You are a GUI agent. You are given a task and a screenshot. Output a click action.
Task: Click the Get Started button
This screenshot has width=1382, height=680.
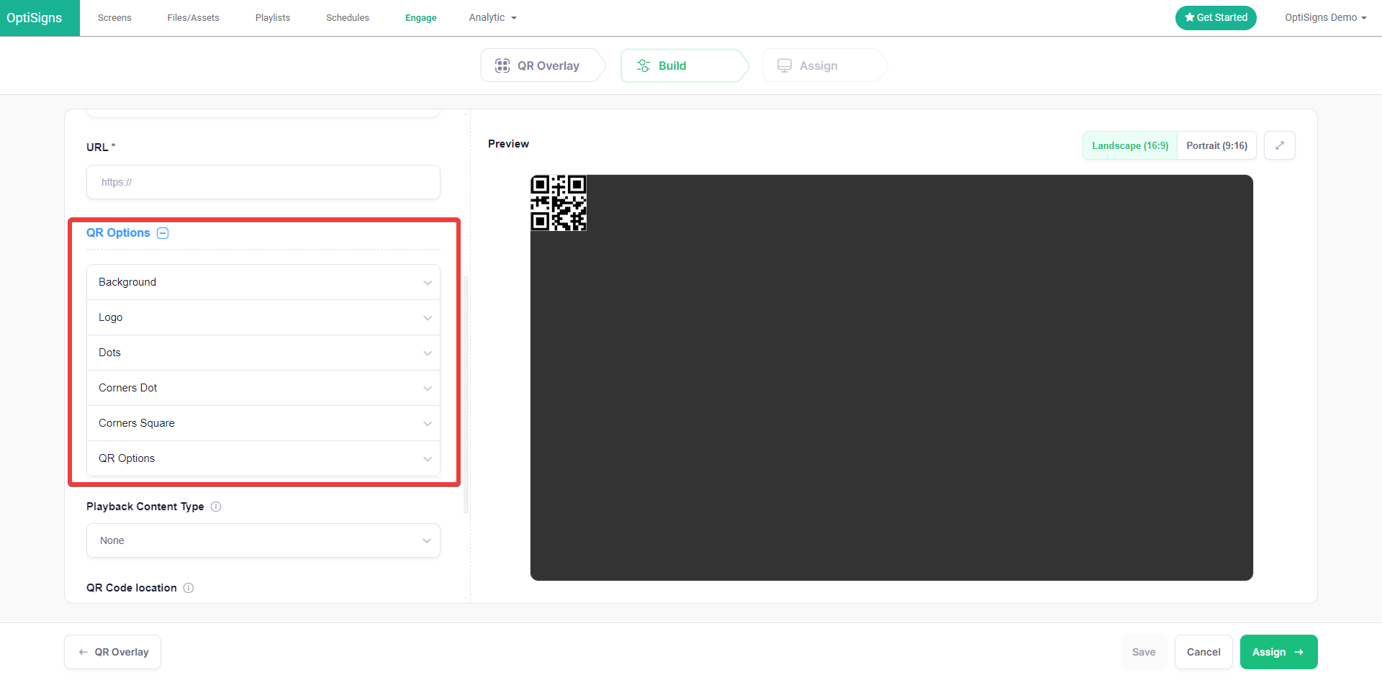coord(1216,17)
